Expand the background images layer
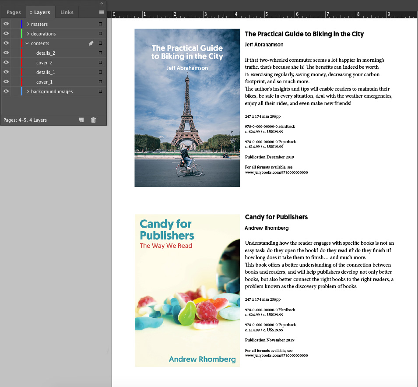This screenshot has height=387, width=418. [x=28, y=91]
